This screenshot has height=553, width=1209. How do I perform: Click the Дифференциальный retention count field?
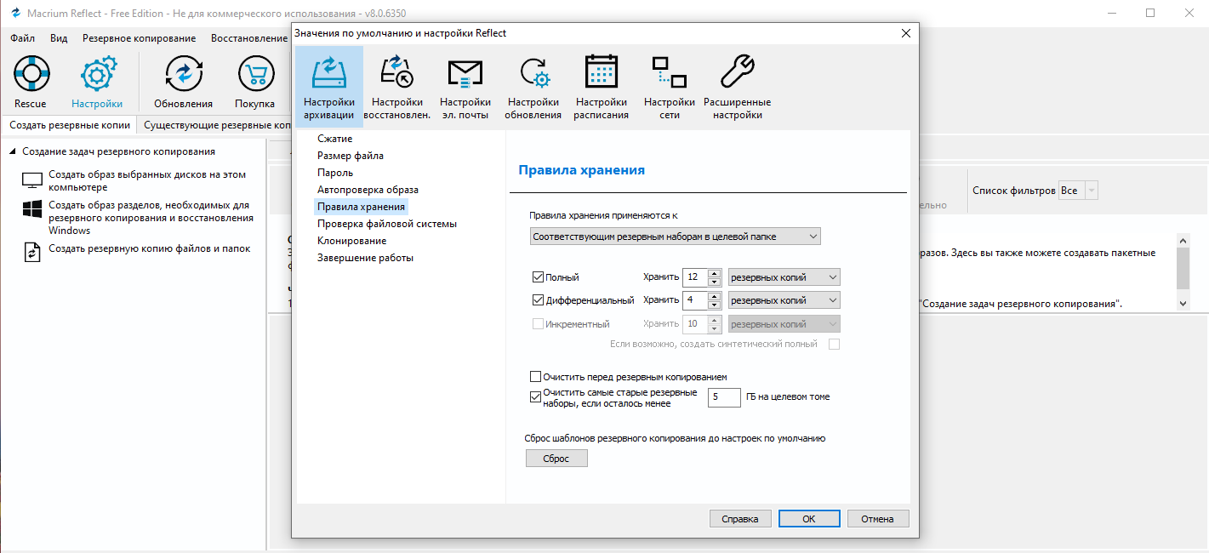(x=694, y=300)
